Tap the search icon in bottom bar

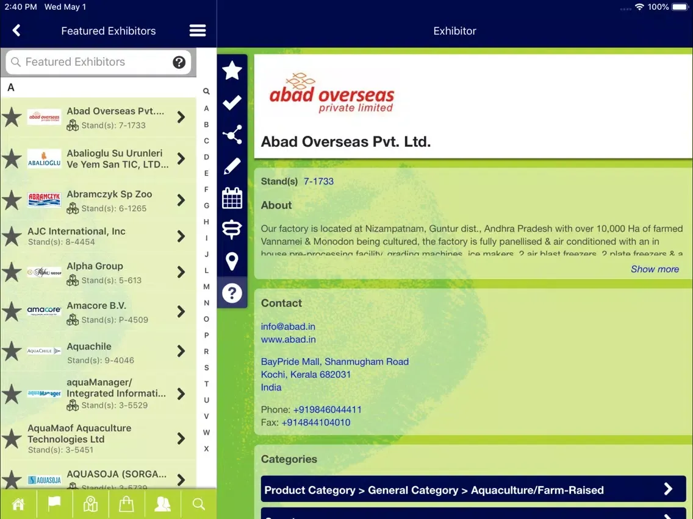(x=198, y=504)
